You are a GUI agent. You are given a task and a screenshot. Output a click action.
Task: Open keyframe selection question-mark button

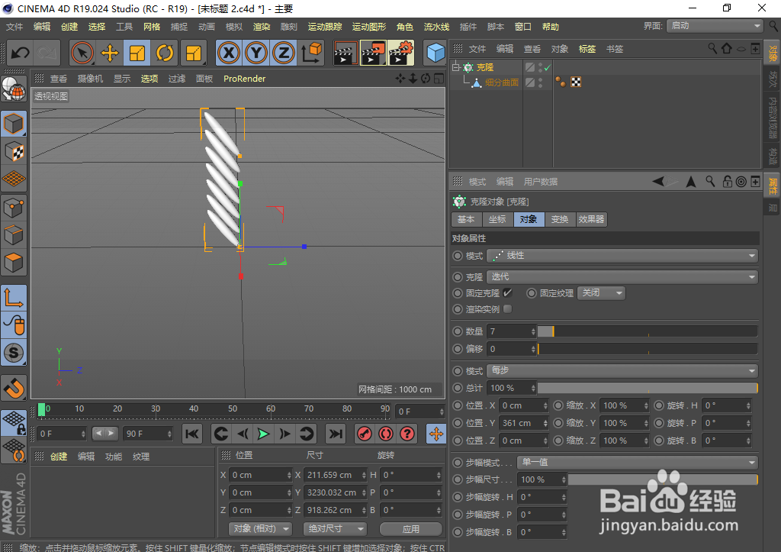click(407, 434)
